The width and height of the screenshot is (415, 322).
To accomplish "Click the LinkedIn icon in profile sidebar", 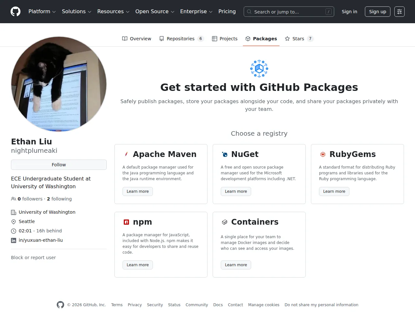I will click(14, 240).
